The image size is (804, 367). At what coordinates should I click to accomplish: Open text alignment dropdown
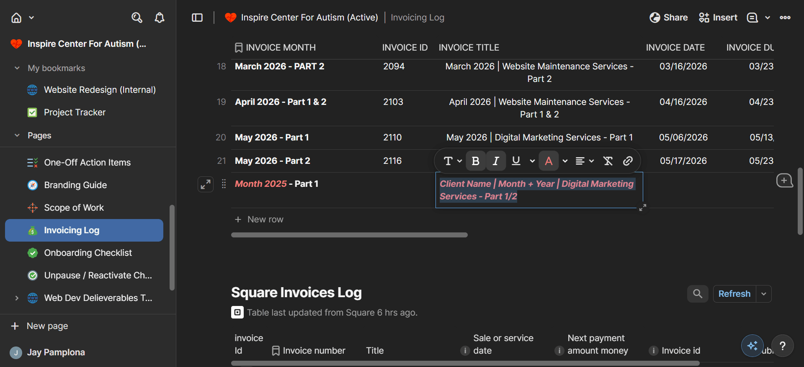point(585,161)
